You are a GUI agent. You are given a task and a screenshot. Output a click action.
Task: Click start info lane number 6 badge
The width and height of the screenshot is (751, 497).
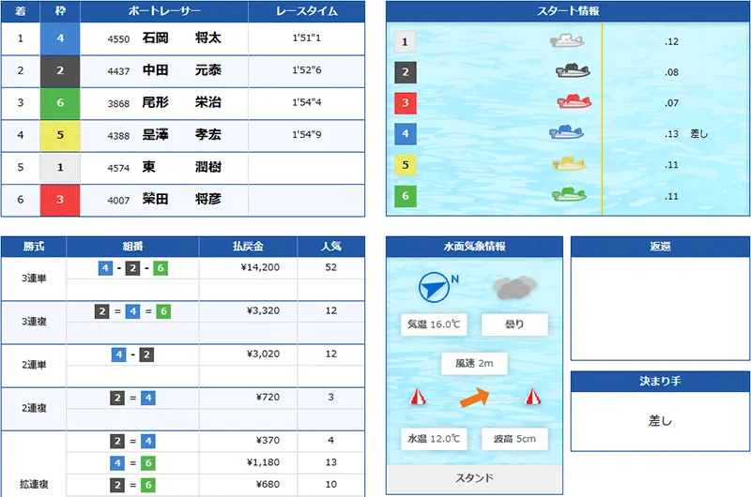(406, 196)
